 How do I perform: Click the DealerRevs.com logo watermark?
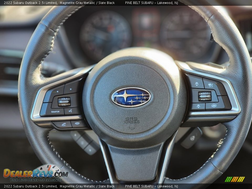(36, 174)
